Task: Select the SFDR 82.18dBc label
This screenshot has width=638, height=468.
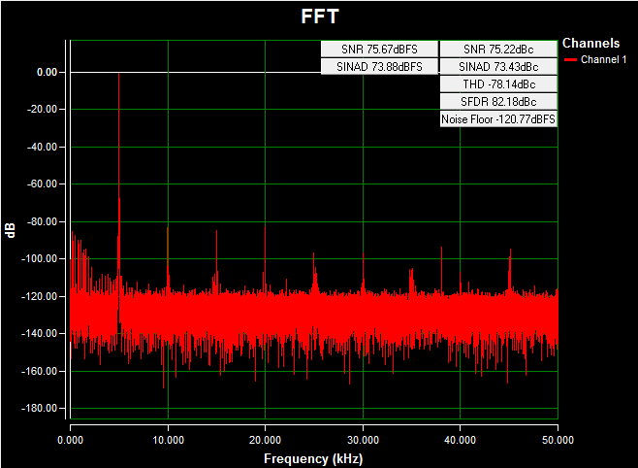Action: tap(498, 101)
